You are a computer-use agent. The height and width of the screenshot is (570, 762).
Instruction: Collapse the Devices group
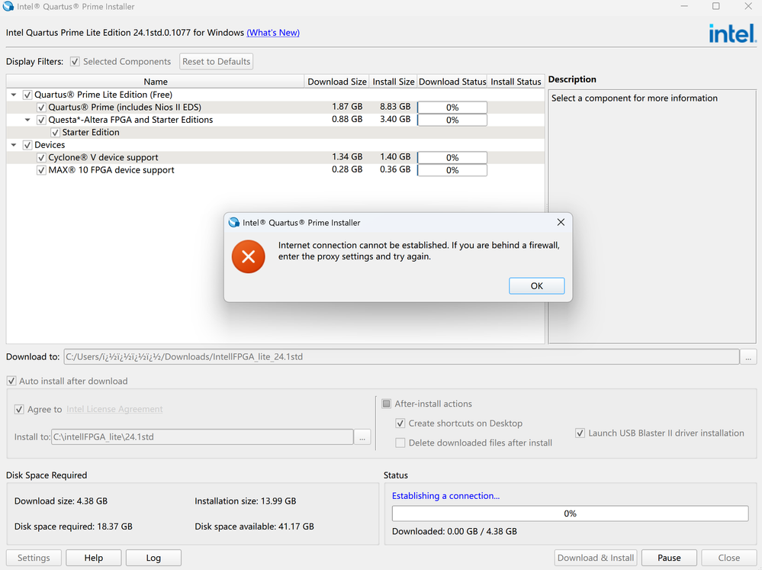coord(14,145)
